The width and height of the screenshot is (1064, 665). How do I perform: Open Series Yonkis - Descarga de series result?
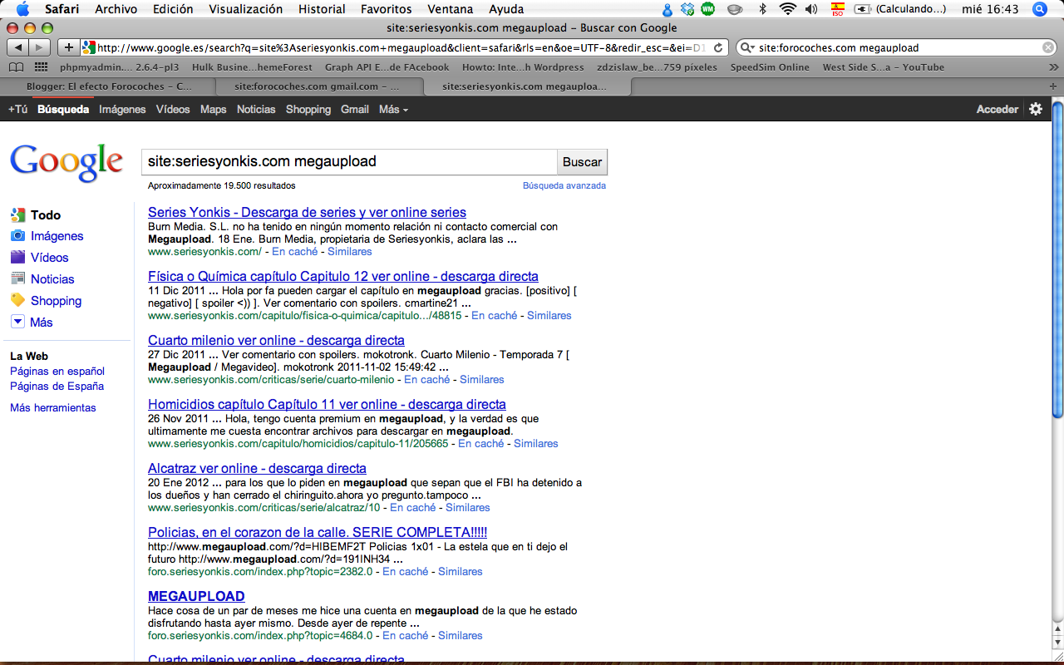point(307,213)
